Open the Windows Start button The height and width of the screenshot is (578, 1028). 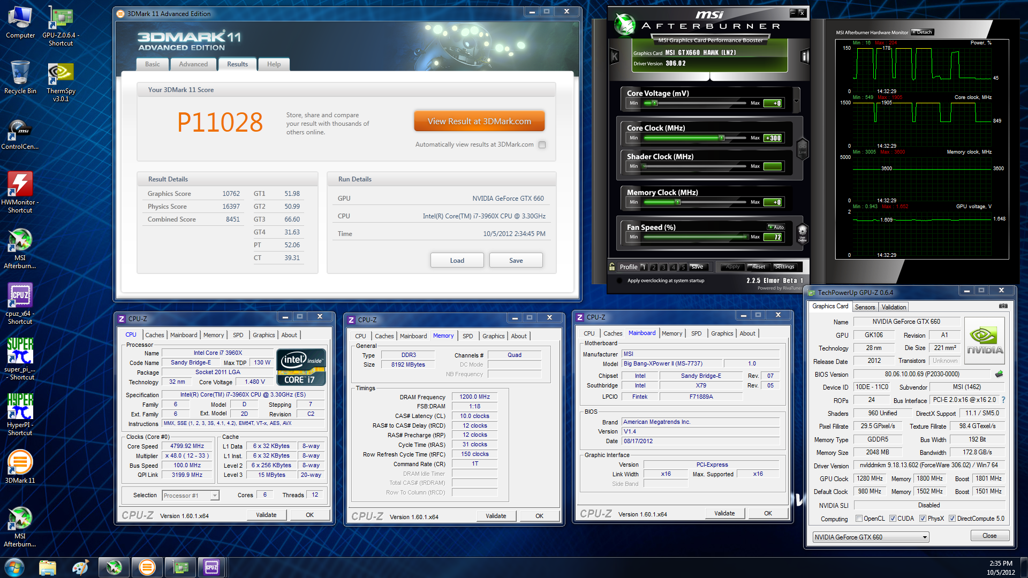point(14,567)
